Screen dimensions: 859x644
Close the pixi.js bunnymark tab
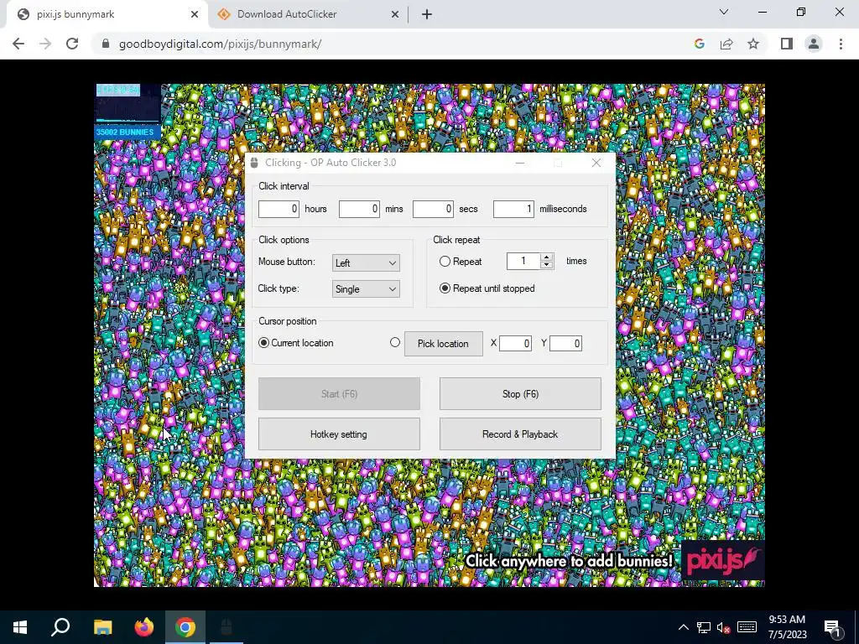pos(195,15)
